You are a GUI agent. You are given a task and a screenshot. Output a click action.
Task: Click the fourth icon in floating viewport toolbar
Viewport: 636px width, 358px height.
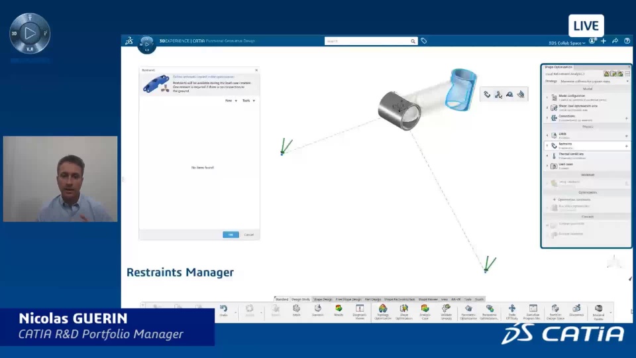point(521,95)
